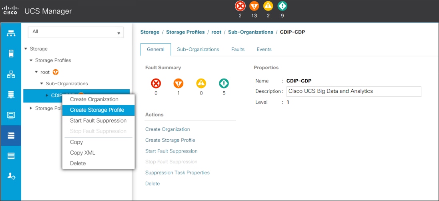439x201 pixels.
Task: Switch to the General tab
Action: point(156,50)
